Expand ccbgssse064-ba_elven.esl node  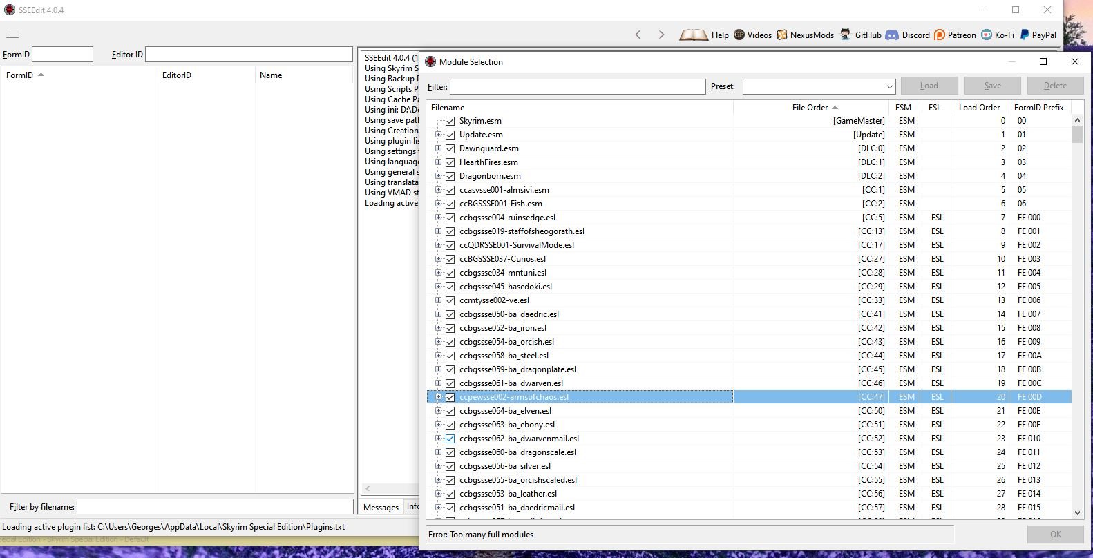[x=438, y=411]
